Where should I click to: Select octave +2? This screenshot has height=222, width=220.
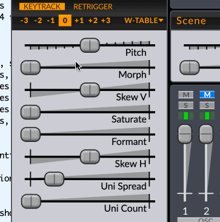tap(93, 21)
